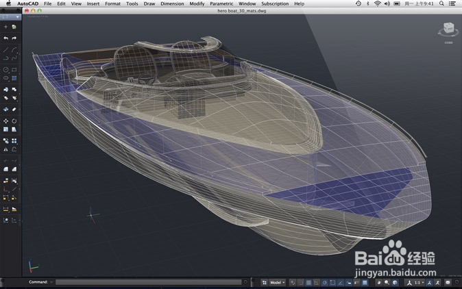Click the AutoCAD application menu
The image size is (462, 289).
27,3
